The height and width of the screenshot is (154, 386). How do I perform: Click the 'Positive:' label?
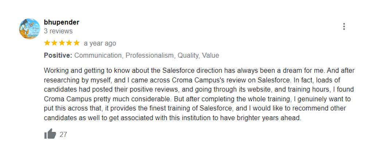(x=58, y=56)
